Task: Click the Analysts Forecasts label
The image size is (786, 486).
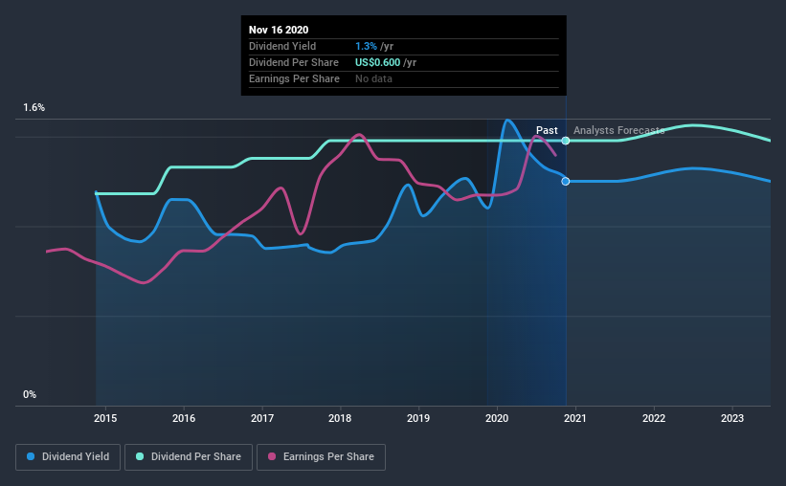Action: pyautogui.click(x=619, y=130)
